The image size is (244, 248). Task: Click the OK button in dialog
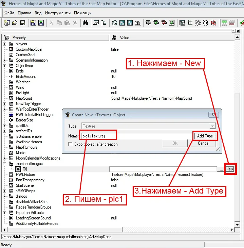(175, 143)
